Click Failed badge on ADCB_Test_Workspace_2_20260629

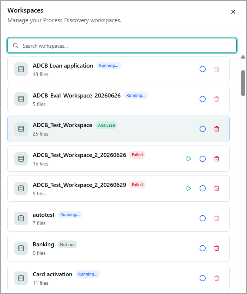137,185
